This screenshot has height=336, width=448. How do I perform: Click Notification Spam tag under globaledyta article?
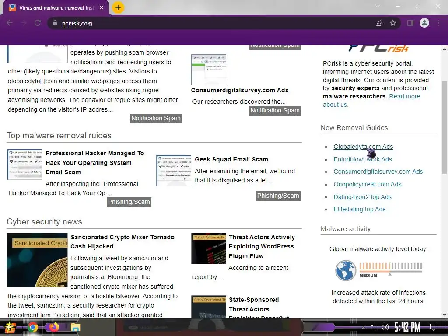[156, 118]
